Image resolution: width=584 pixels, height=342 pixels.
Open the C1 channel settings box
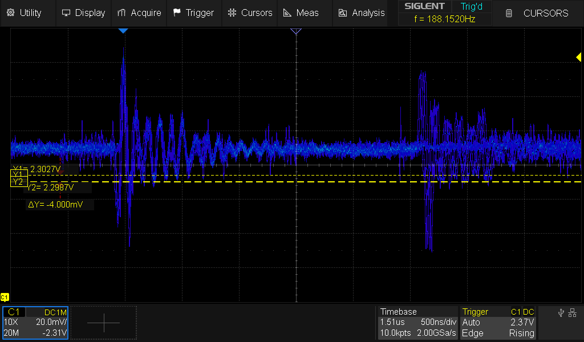click(35, 323)
